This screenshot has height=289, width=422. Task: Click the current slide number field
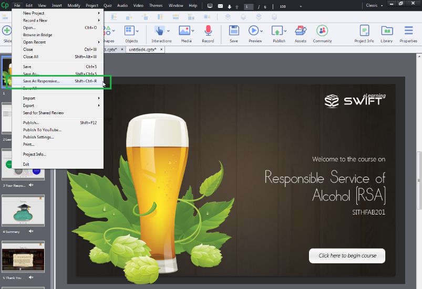click(x=249, y=7)
